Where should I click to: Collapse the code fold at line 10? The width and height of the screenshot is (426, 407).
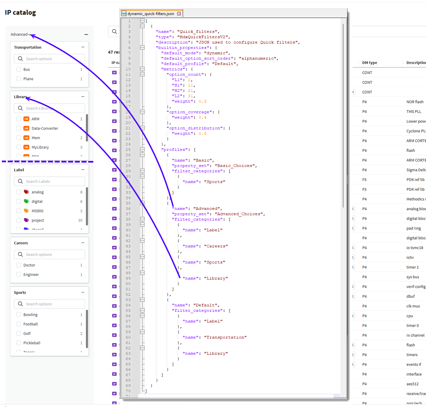[x=142, y=69]
